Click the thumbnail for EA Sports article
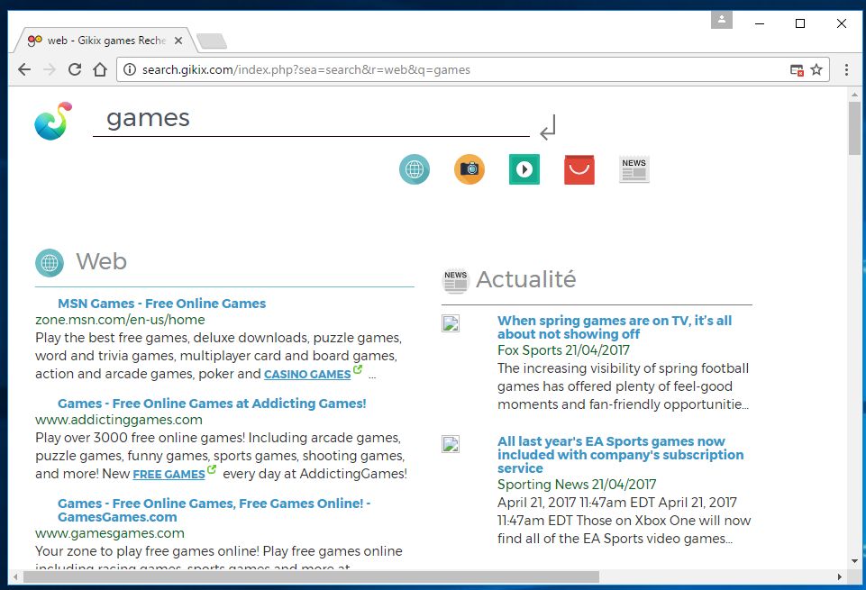 (451, 444)
